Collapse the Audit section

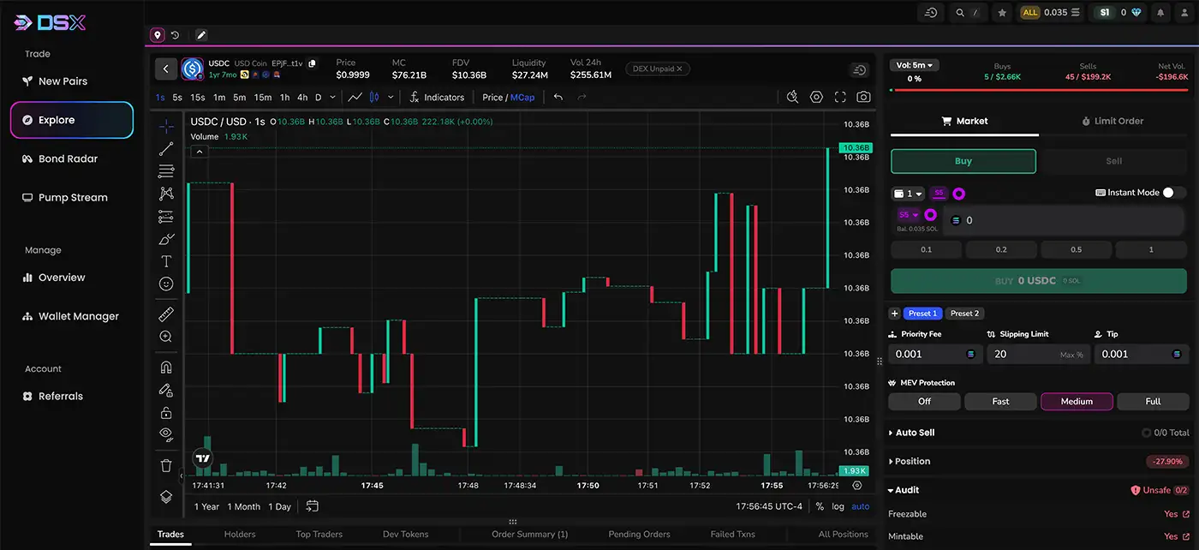907,490
